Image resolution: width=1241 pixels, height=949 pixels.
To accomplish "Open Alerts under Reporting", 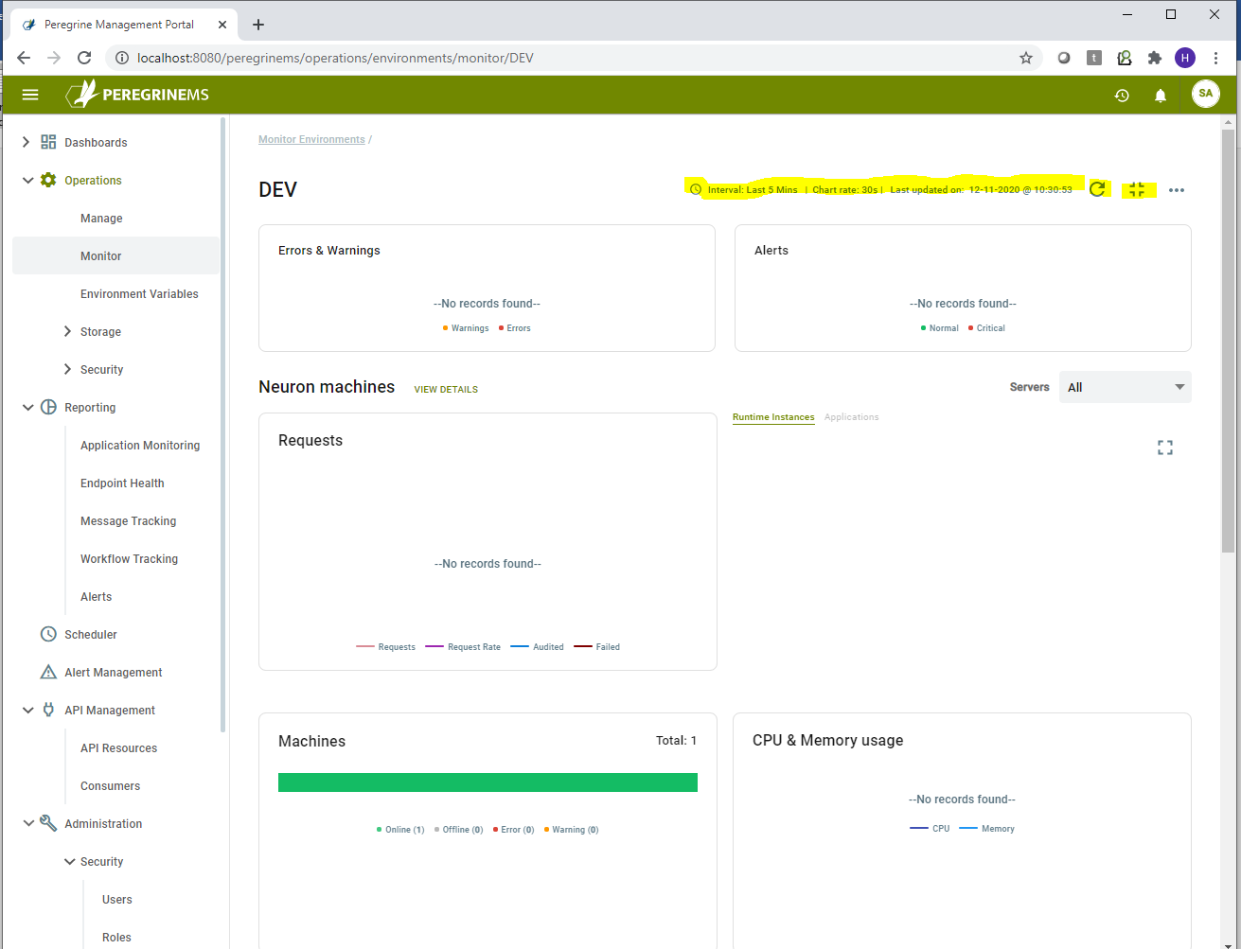I will click(96, 596).
